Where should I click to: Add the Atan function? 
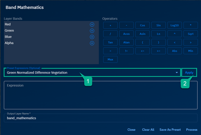[x=126, y=42]
